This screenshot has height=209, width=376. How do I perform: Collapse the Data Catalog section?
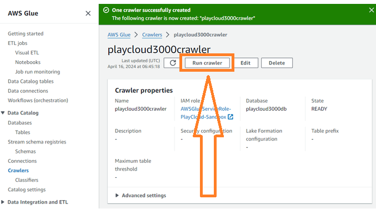[3, 113]
